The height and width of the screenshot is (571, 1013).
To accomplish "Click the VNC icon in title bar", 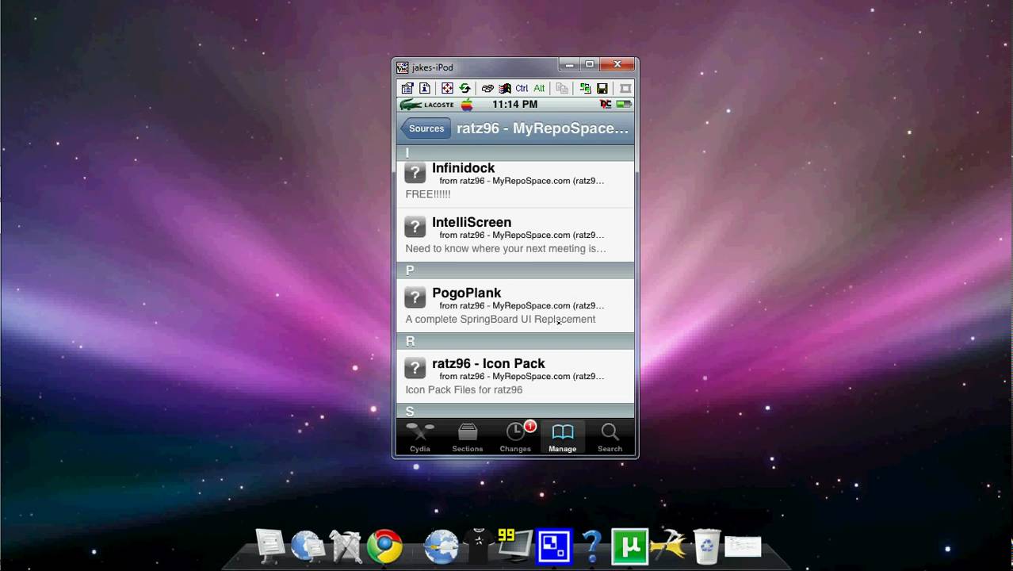I will tap(403, 67).
